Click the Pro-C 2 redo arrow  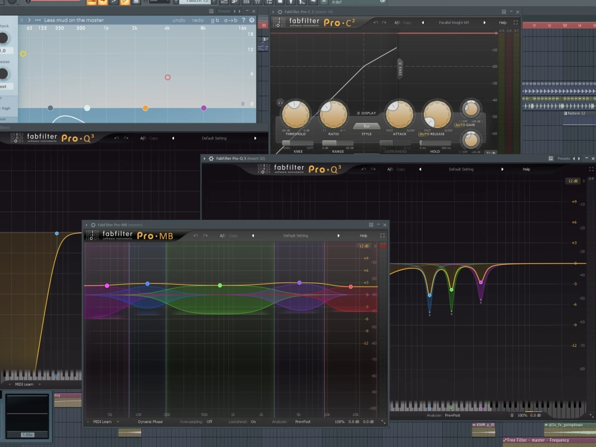[x=384, y=23]
